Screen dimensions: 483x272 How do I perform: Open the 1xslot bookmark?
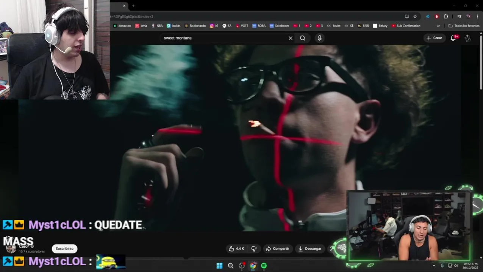pyautogui.click(x=334, y=26)
